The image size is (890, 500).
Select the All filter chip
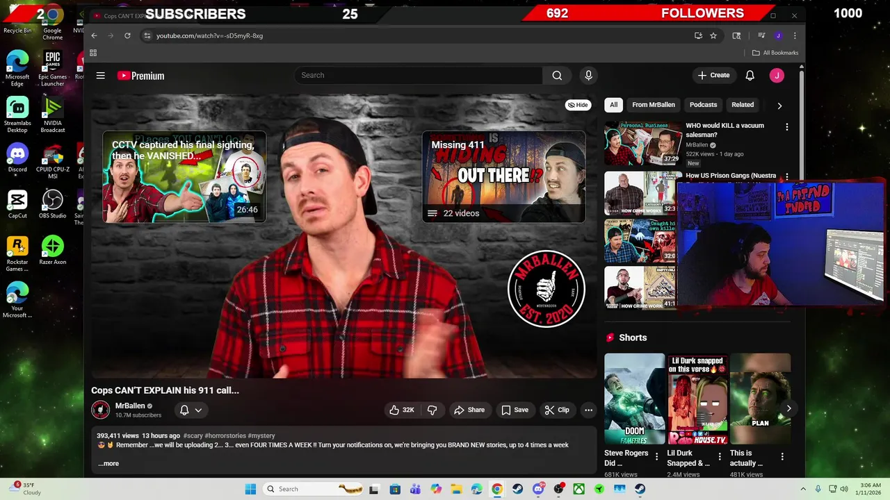coord(613,105)
